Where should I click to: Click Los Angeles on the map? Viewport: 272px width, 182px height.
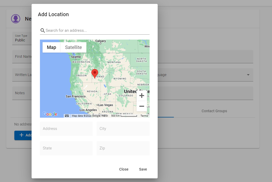[88, 110]
